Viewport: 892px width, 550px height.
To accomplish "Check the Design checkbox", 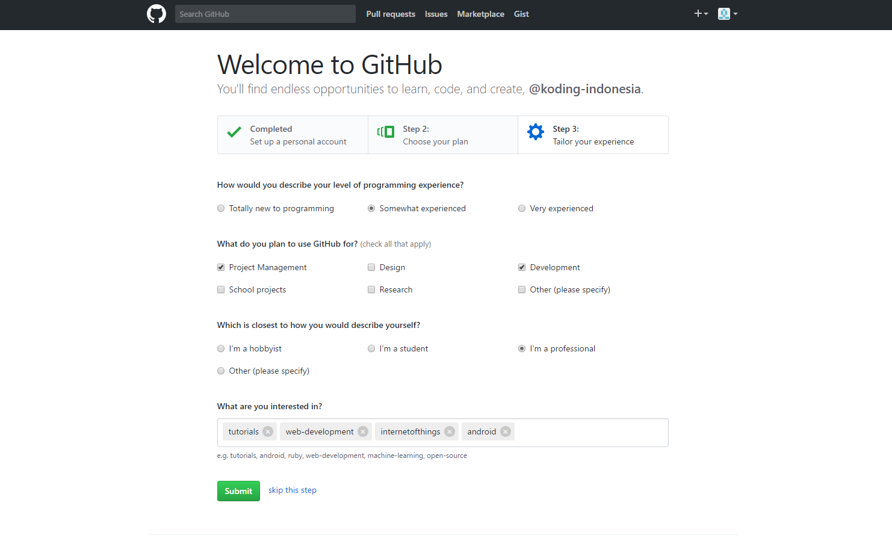I will (x=371, y=267).
